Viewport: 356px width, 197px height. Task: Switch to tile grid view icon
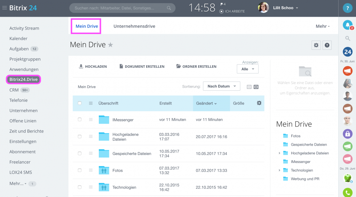tap(249, 87)
